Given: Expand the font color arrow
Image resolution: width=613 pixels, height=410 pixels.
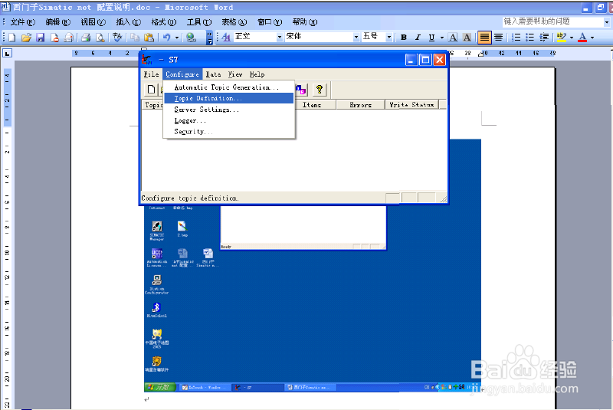Looking at the screenshot, I should click(592, 38).
